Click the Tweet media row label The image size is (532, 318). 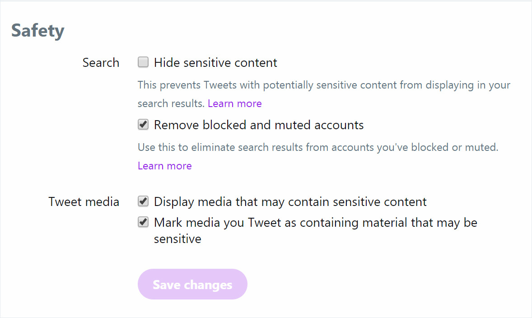tap(84, 201)
